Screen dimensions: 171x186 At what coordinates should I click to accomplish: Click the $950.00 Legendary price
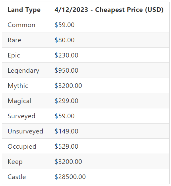[x=66, y=71]
